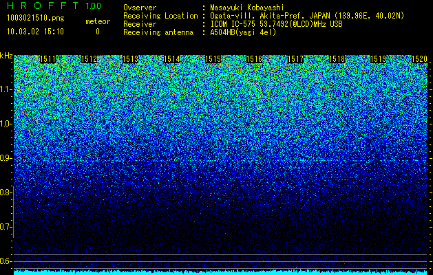Click the Ogata-vill. Akita-Pref. JAPAN location text
433x275 pixels.
[x=307, y=16]
